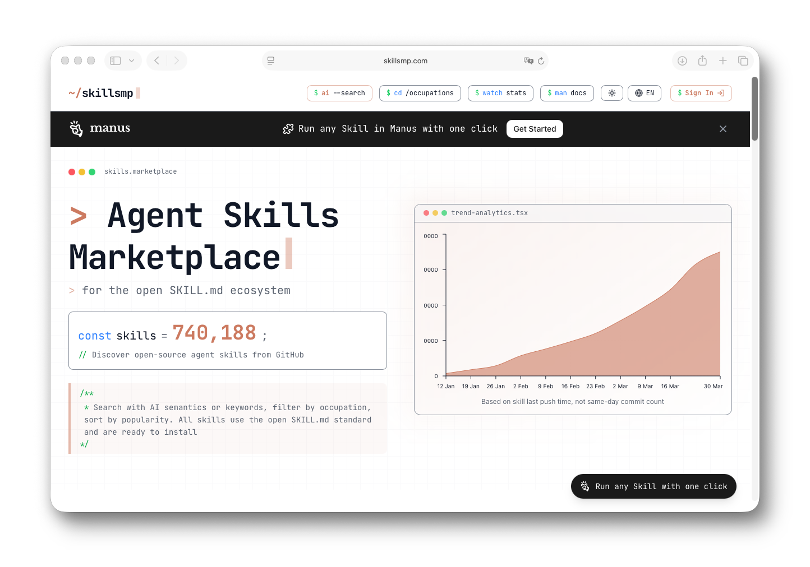Reload the current page
Viewport: 810px width, 567px height.
click(541, 61)
